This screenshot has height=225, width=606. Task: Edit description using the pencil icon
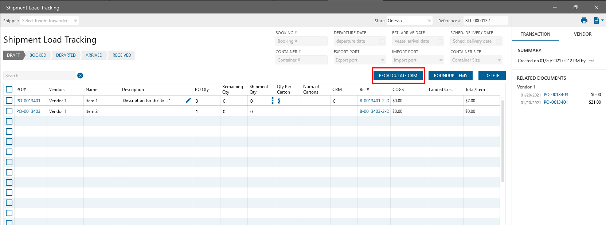point(188,100)
